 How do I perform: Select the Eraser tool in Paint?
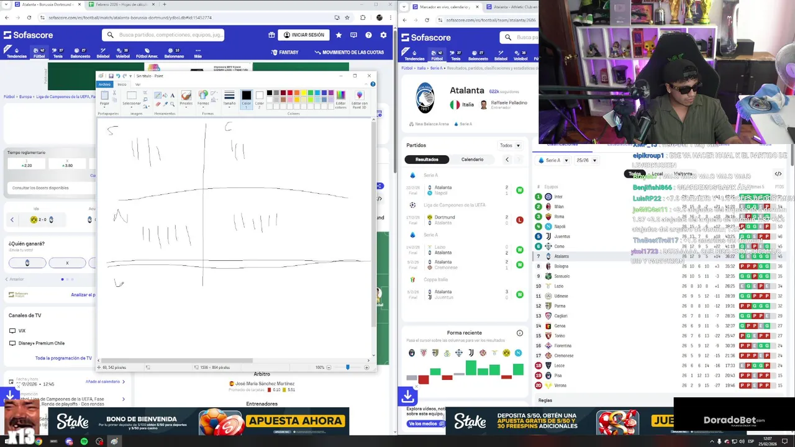[x=158, y=104]
